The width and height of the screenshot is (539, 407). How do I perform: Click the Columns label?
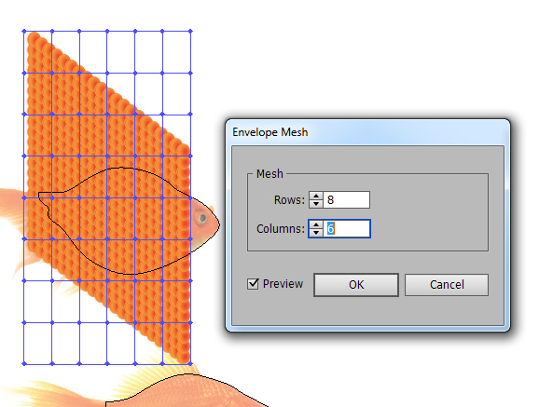click(x=281, y=229)
